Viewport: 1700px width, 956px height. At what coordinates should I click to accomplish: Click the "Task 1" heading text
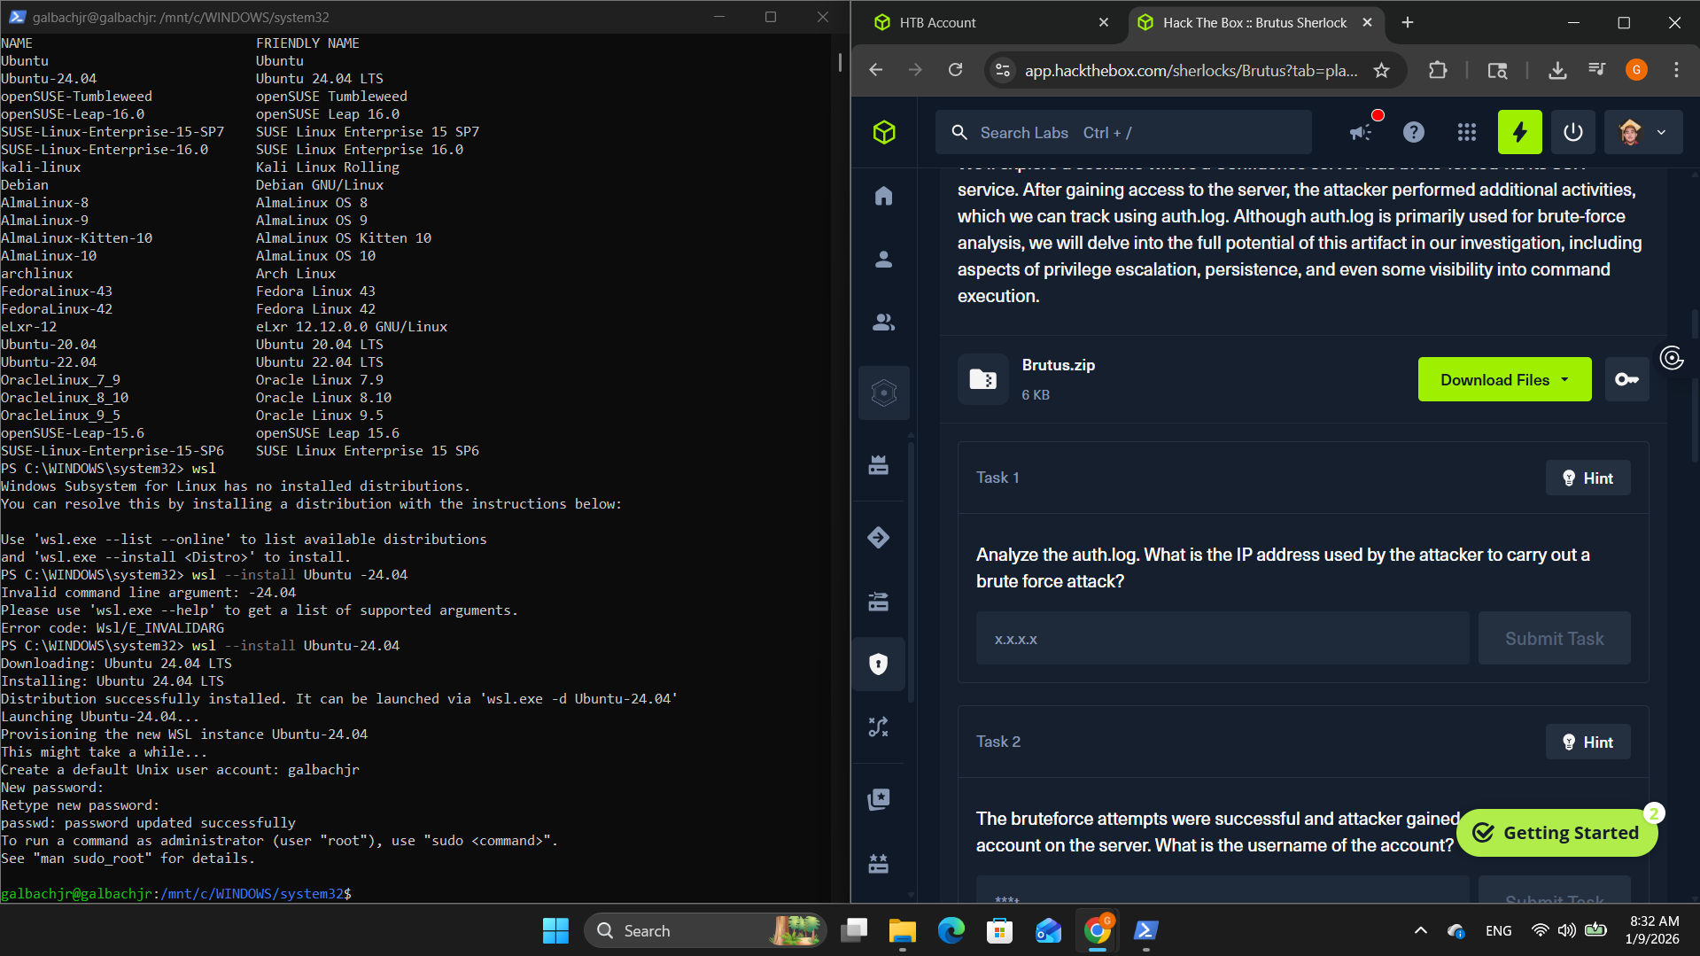click(997, 478)
